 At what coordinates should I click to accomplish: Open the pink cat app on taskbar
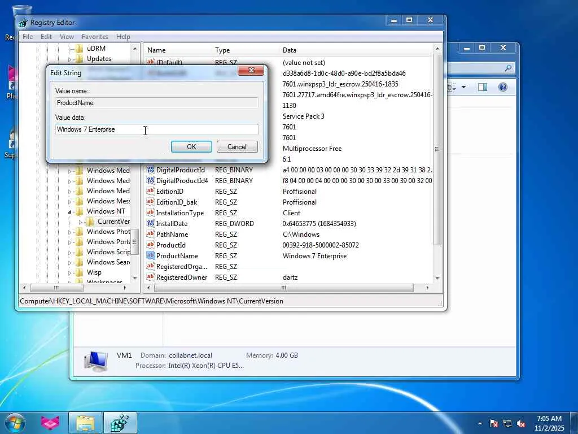point(50,423)
